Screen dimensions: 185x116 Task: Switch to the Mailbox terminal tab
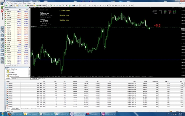(27, 109)
